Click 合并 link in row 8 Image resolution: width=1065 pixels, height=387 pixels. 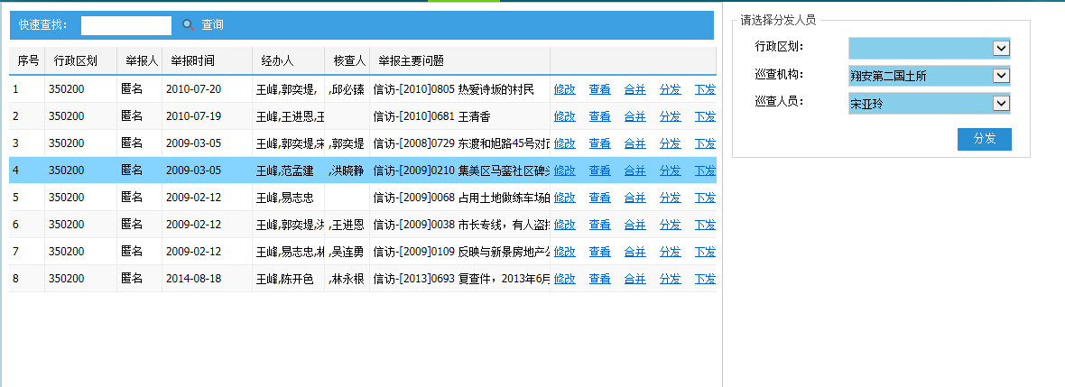coord(635,279)
